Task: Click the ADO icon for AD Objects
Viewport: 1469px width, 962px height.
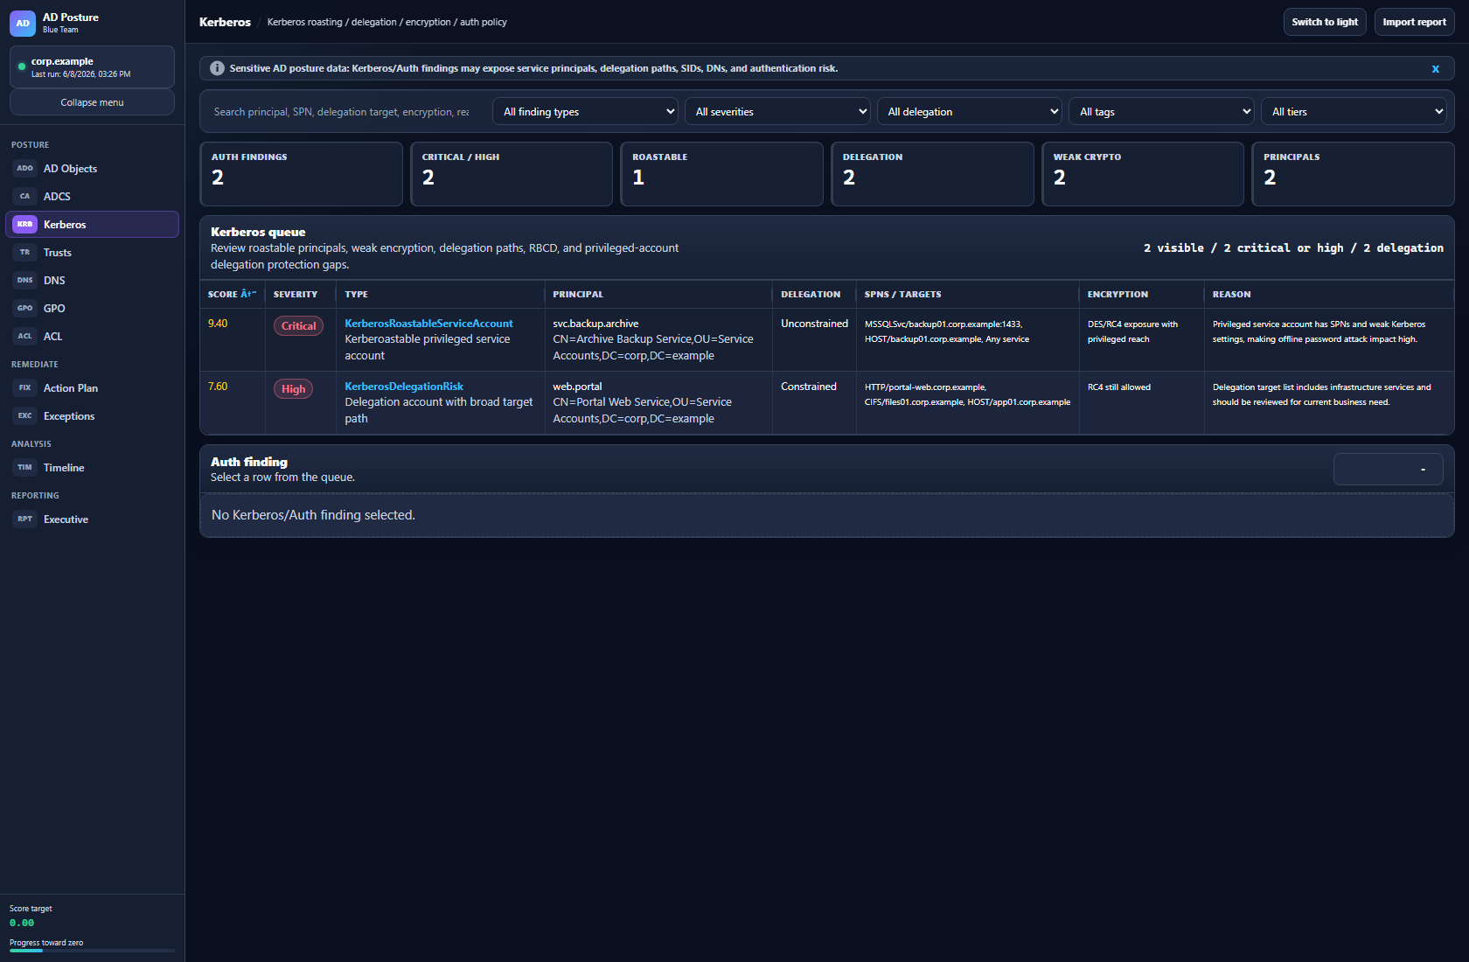Action: 24,169
